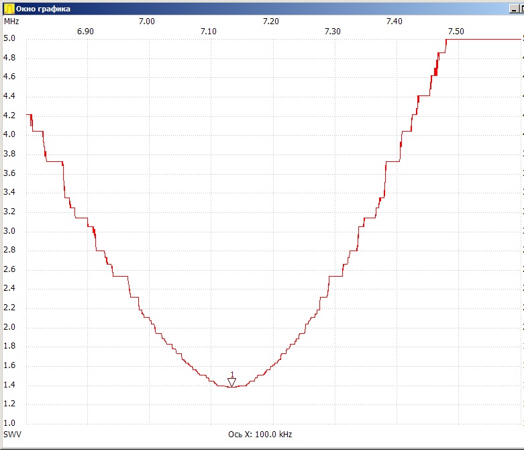Click the 5.0 SWR scale value
524x450 pixels.
9,38
